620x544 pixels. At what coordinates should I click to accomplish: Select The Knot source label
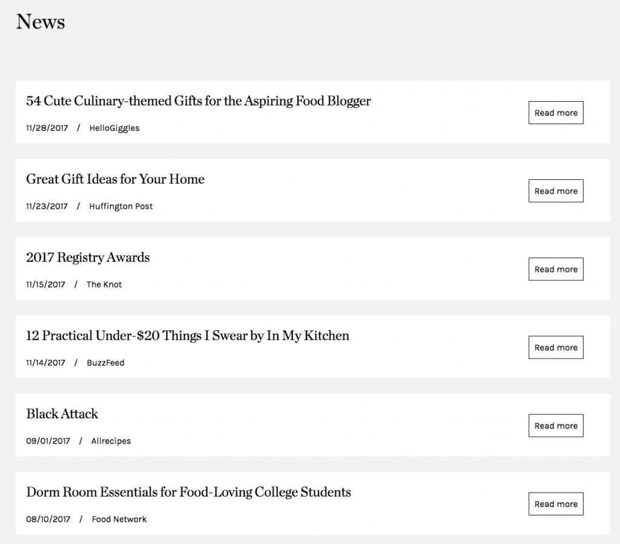tap(104, 285)
